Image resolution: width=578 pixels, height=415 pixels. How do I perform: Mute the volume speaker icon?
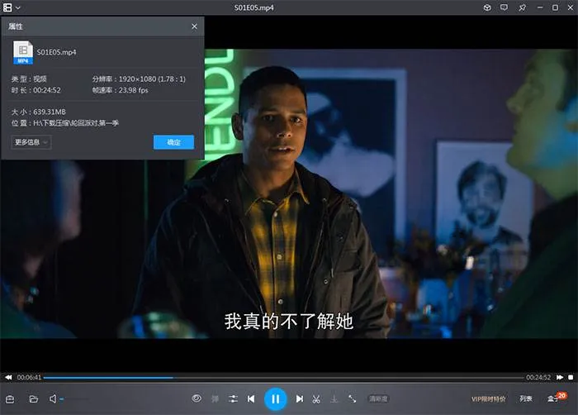point(53,398)
